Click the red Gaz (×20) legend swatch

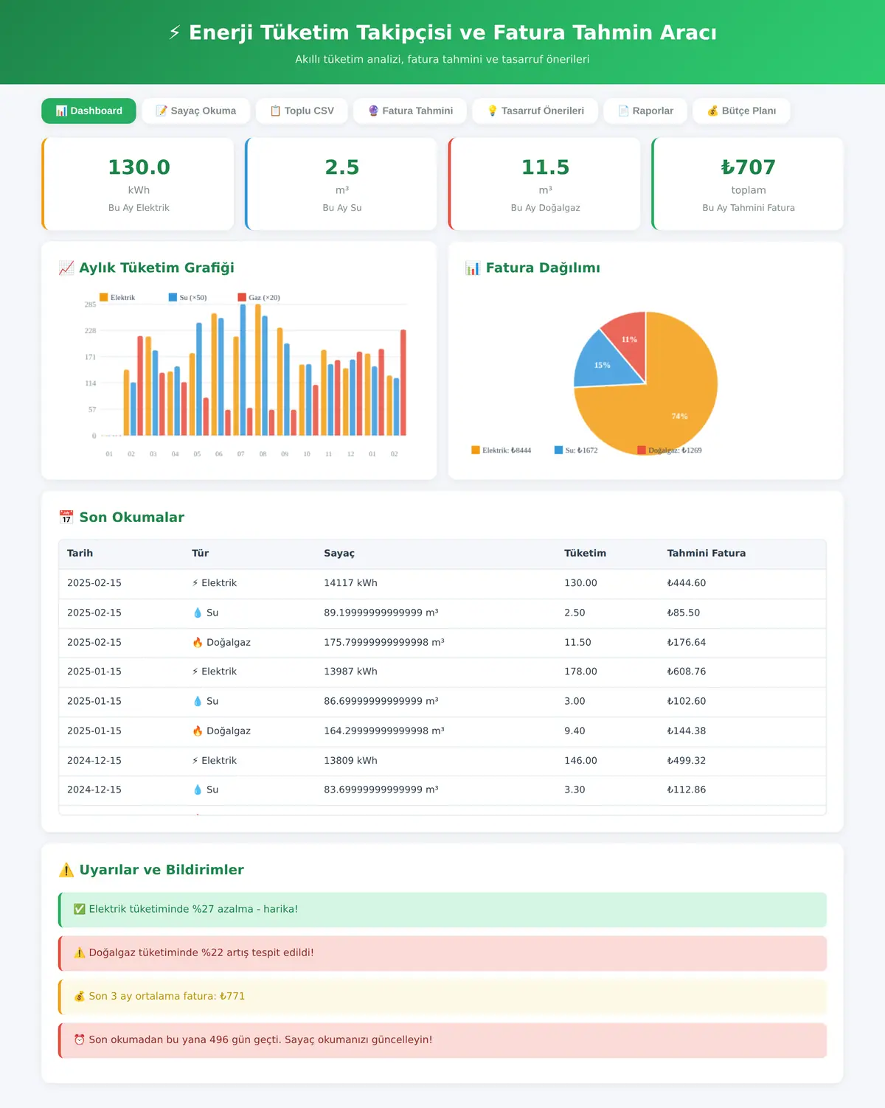coord(242,297)
